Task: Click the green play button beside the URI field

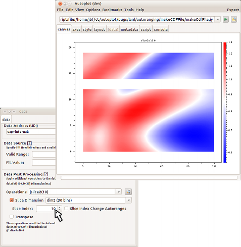Action: point(226,19)
